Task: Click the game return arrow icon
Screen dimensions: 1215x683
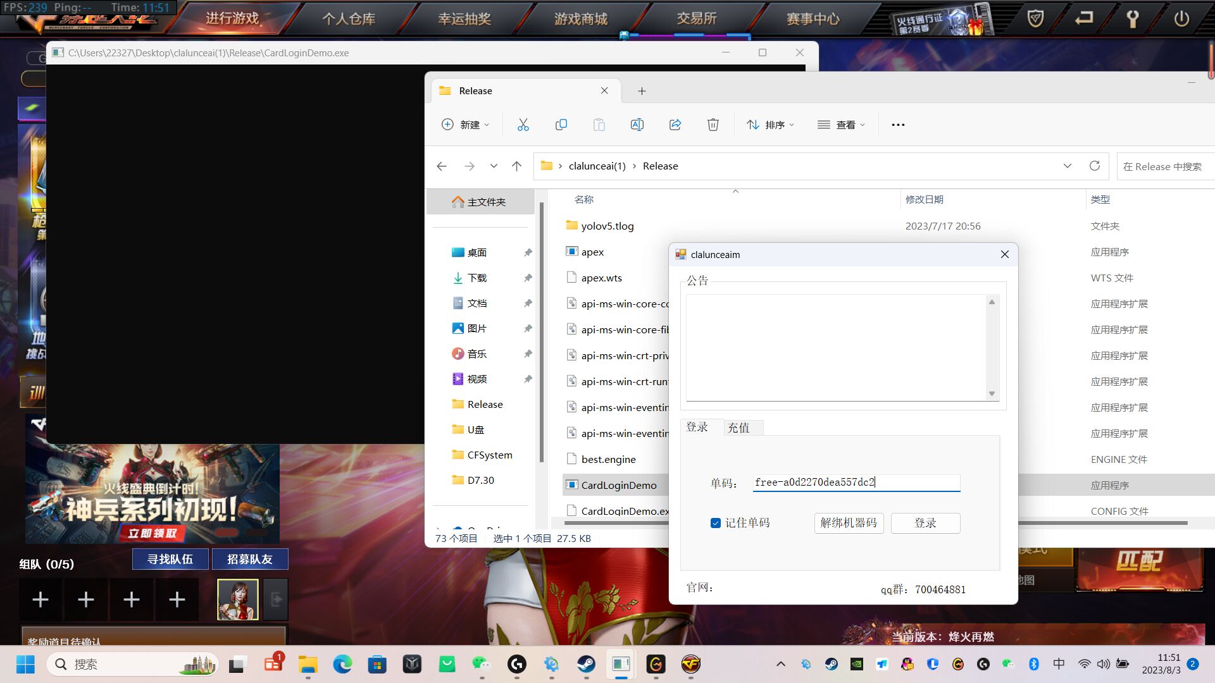Action: point(1084,18)
